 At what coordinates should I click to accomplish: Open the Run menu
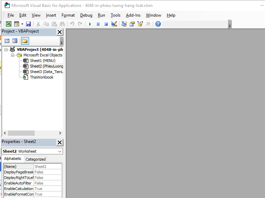(x=101, y=15)
